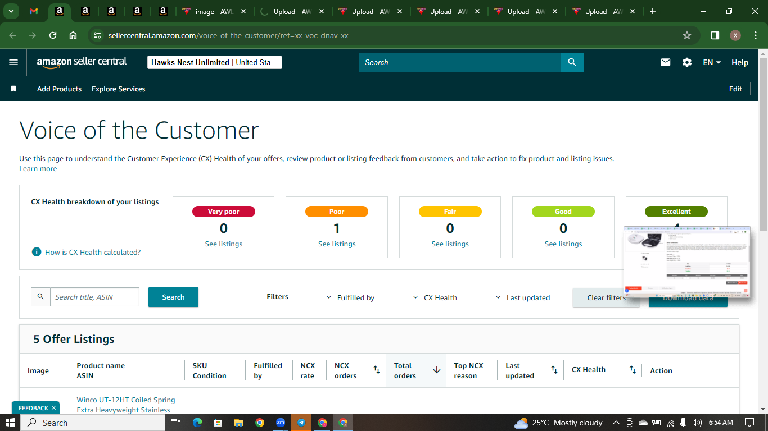
Task: Open Telegram from the taskbar
Action: click(x=301, y=423)
